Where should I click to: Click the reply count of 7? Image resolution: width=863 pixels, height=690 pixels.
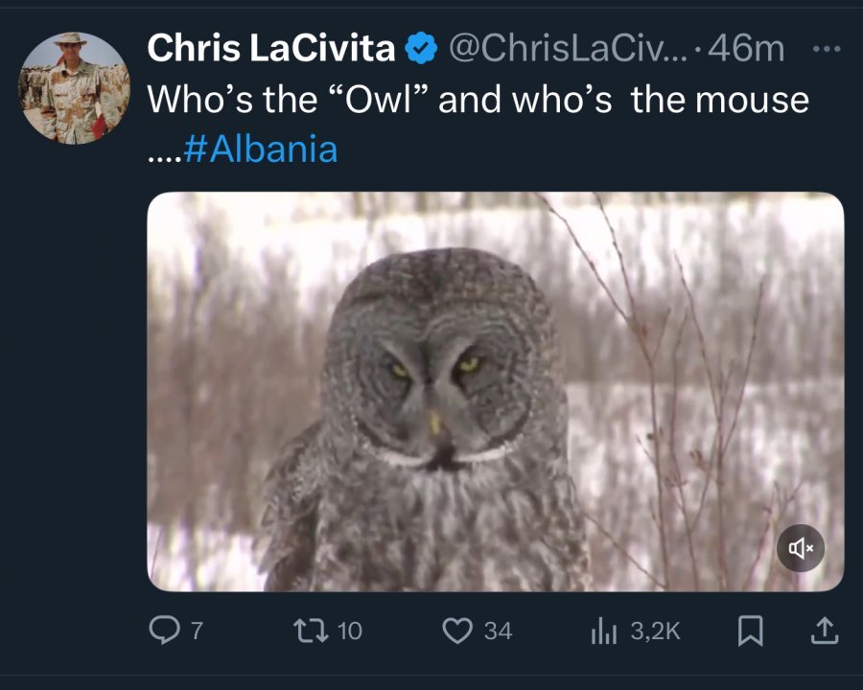(197, 631)
